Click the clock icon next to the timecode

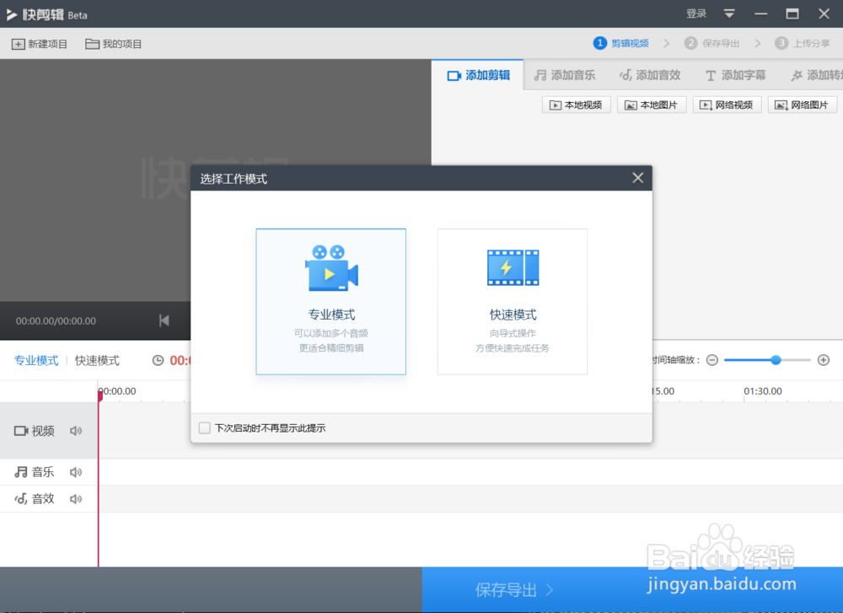tap(158, 360)
